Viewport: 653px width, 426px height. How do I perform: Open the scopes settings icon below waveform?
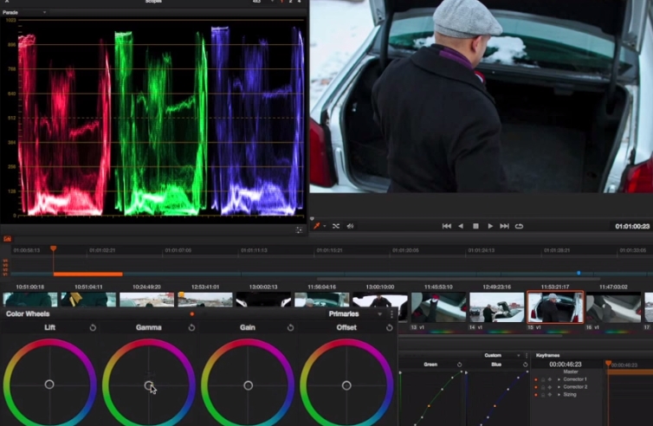[x=299, y=230]
